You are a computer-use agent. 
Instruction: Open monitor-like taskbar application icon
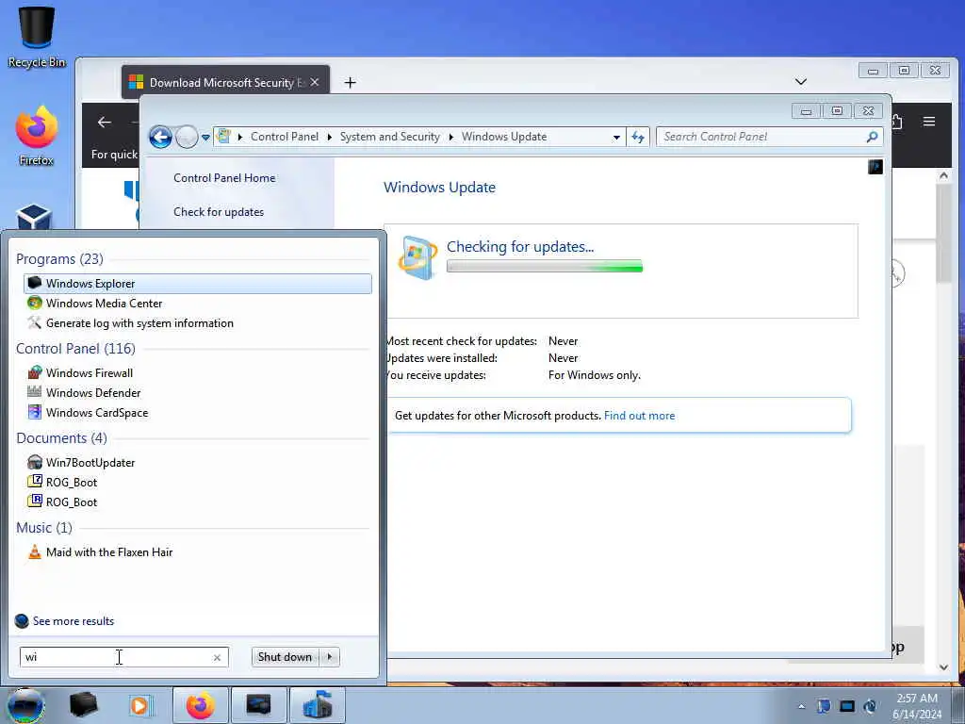click(258, 705)
